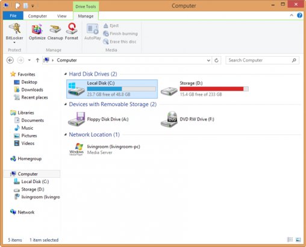Select the Floppy Disk Drive (A:)

(x=98, y=119)
